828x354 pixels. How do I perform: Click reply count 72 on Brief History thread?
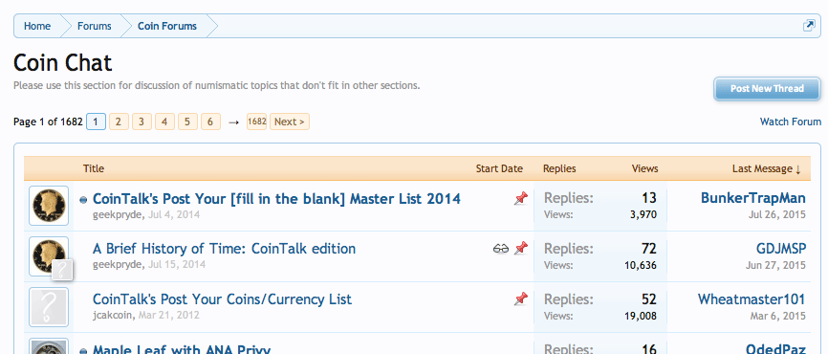point(649,249)
